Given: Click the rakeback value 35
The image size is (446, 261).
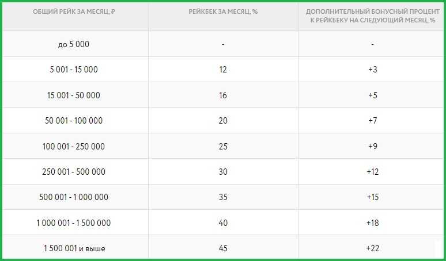Looking at the screenshot, I should coord(223,197).
